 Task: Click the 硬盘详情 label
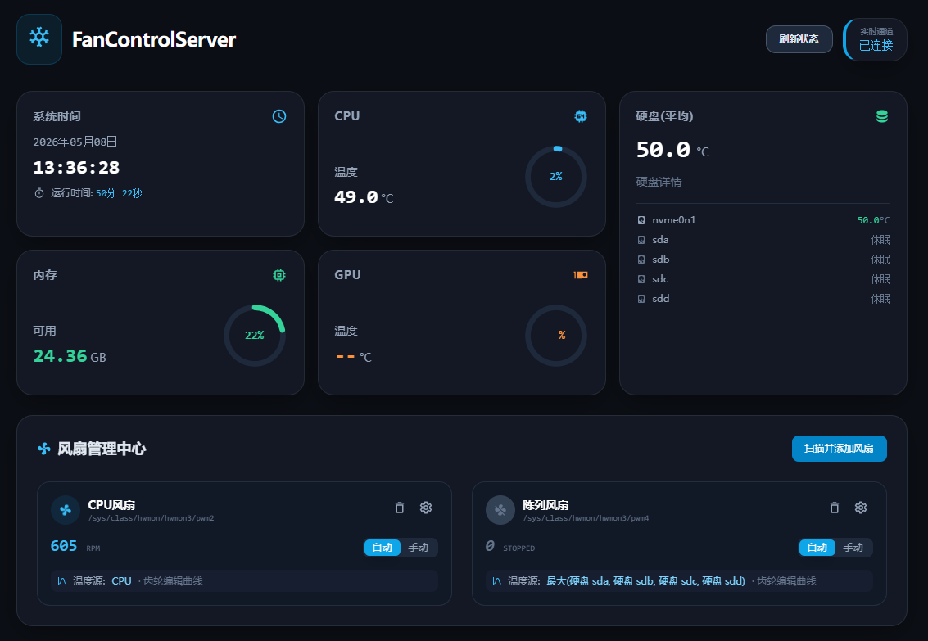659,182
